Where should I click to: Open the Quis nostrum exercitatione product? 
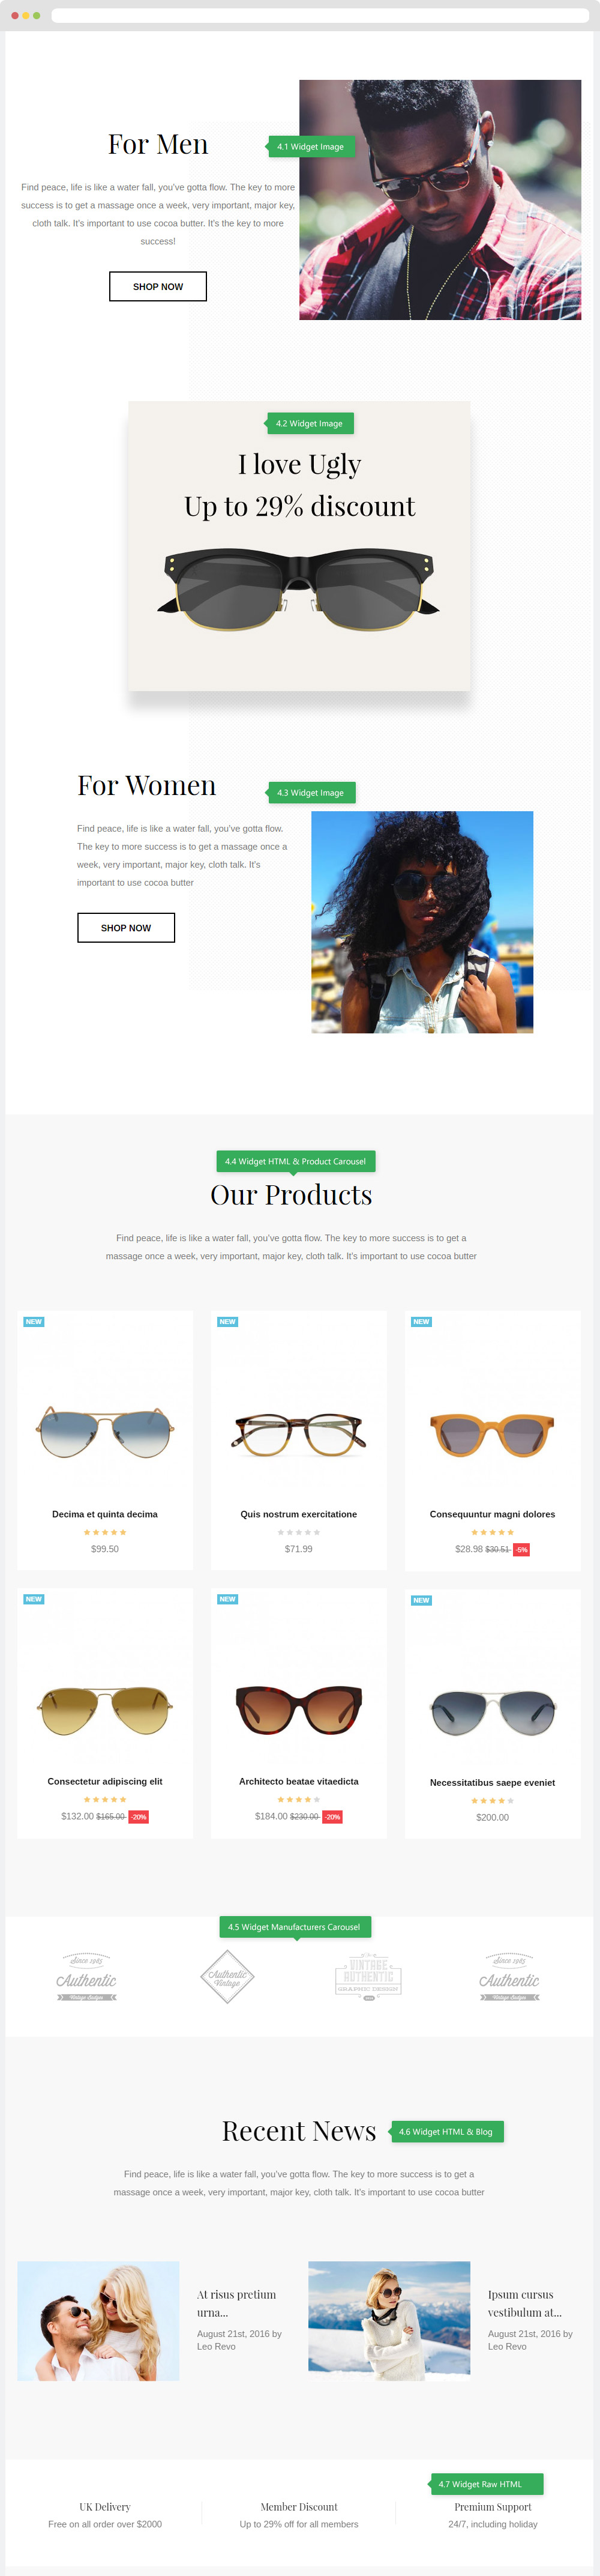(299, 1514)
